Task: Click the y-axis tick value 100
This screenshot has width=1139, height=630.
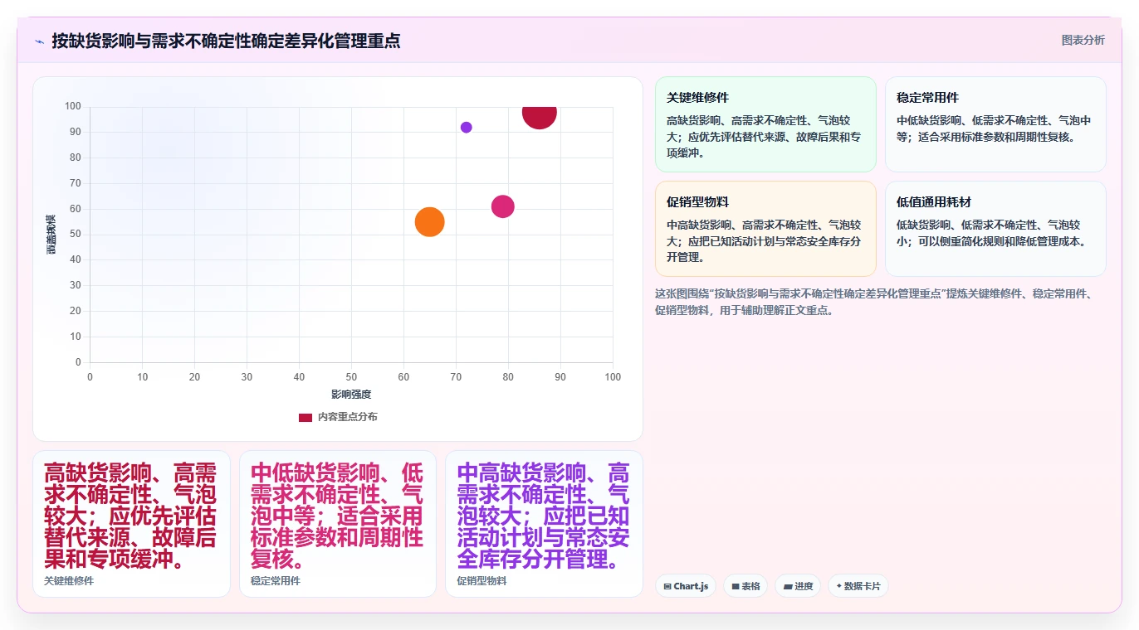Action: [73, 106]
